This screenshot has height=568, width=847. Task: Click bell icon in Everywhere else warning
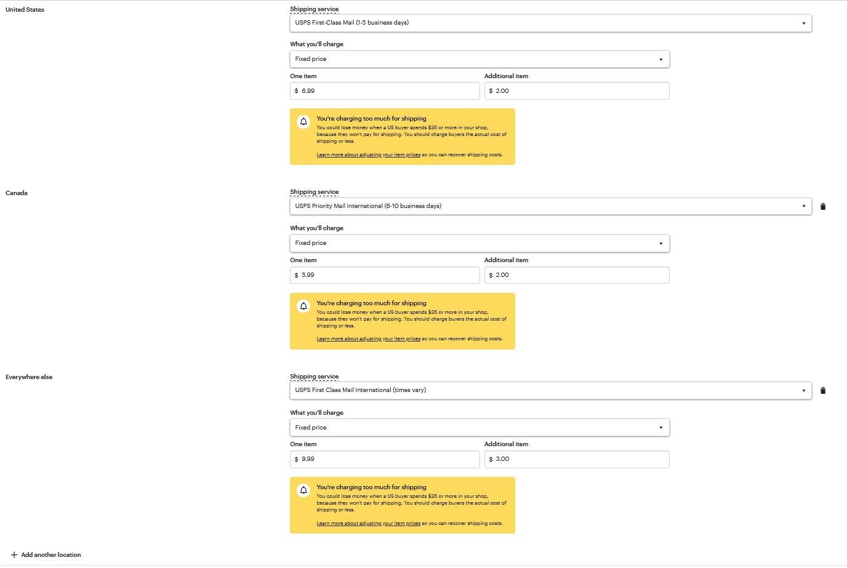(x=303, y=490)
